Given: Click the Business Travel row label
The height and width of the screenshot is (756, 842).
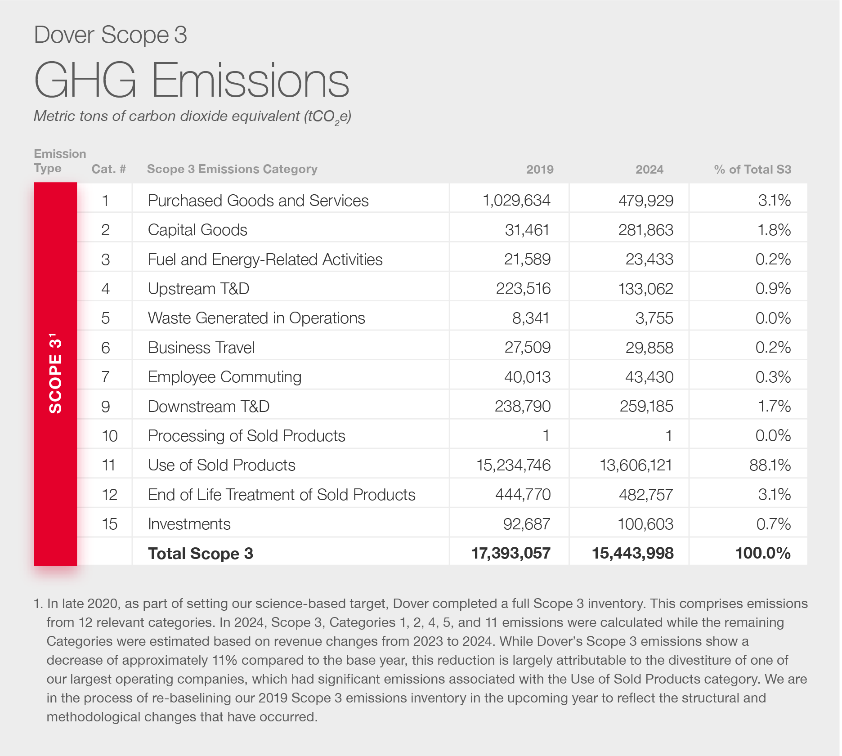Looking at the screenshot, I should [x=201, y=348].
